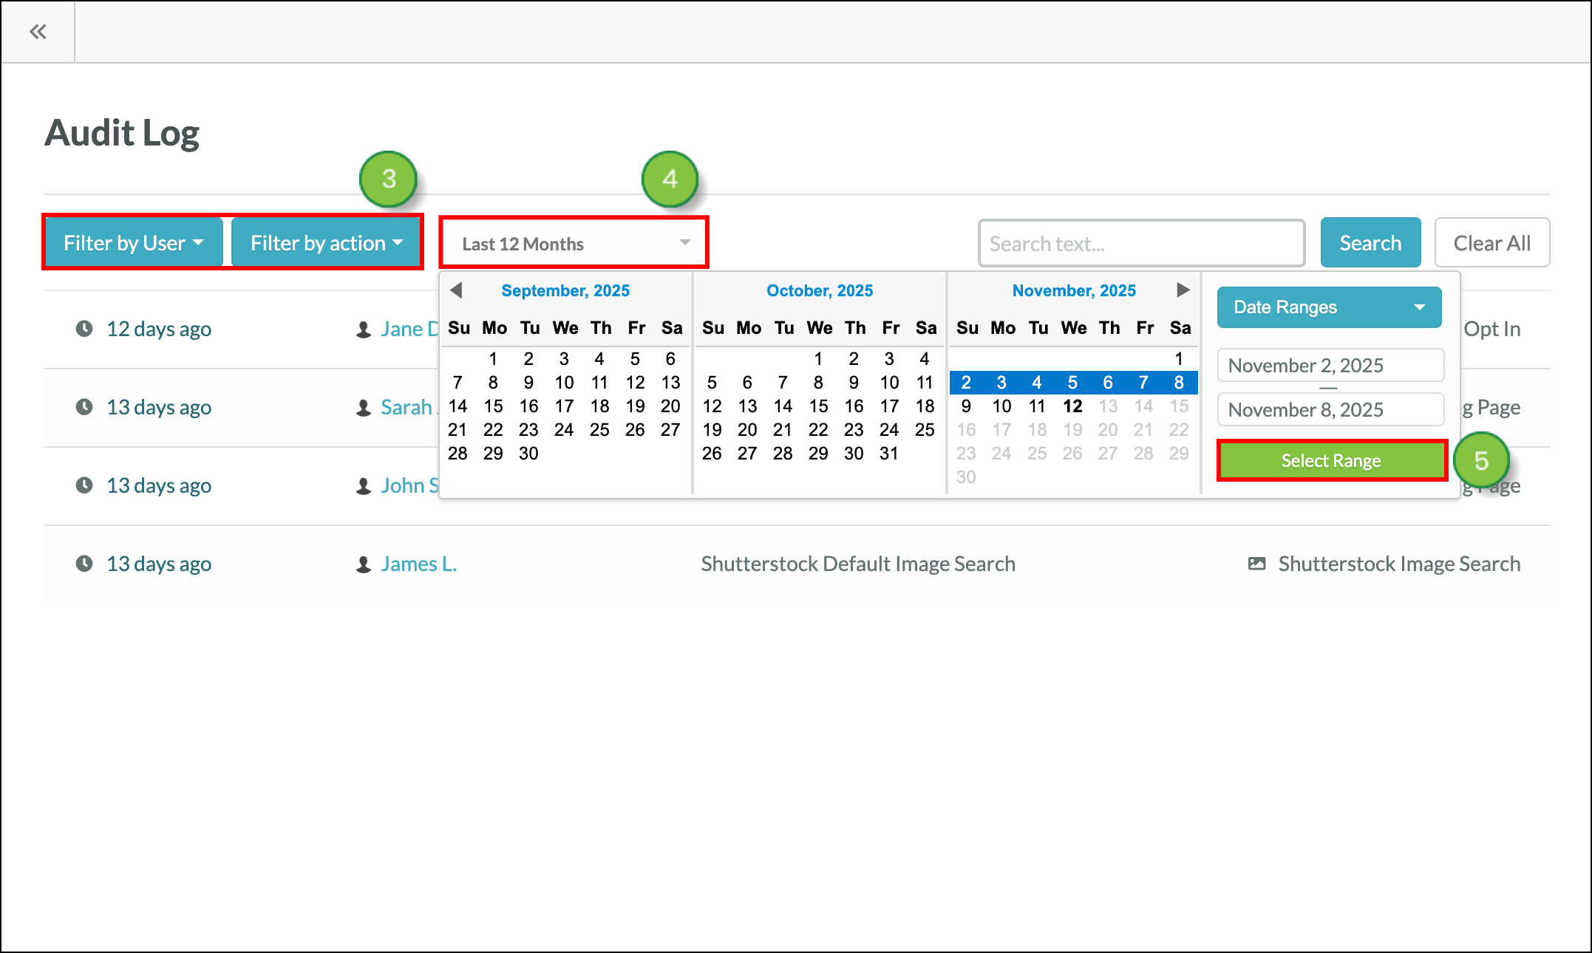Expand the Date Ranges preset menu
Screen dimensions: 1592x953
tap(1329, 307)
